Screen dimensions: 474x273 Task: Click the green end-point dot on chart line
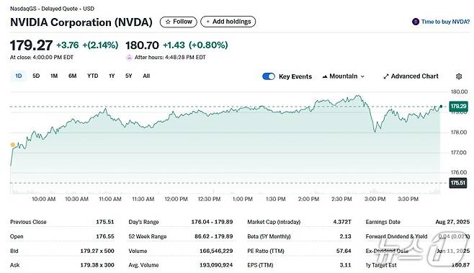(x=441, y=107)
